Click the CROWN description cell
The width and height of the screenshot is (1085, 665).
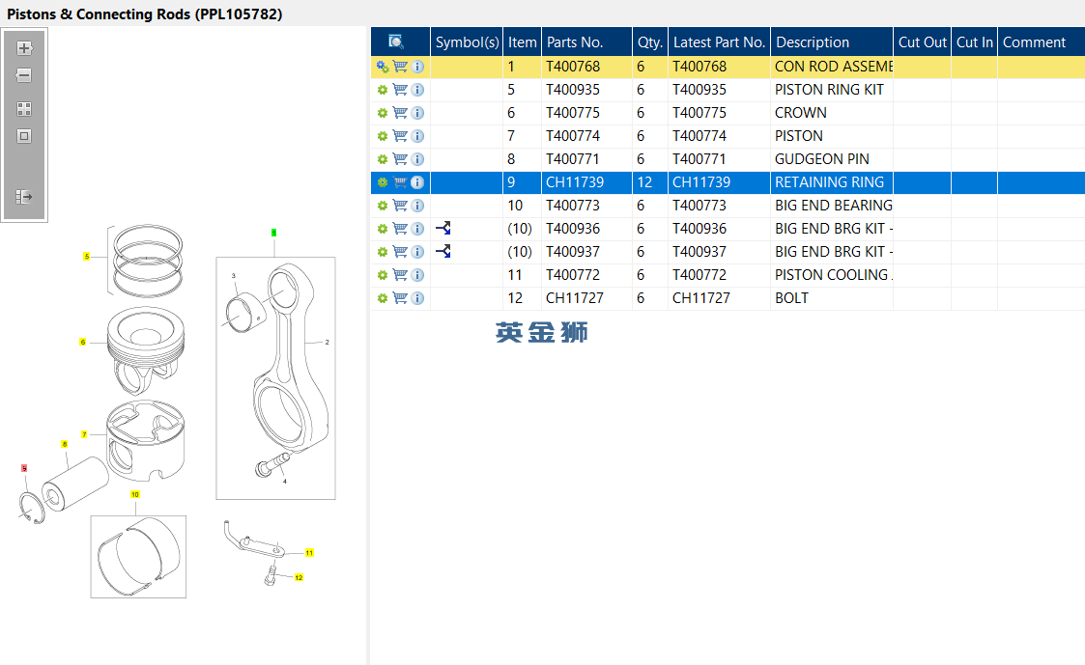(x=832, y=113)
